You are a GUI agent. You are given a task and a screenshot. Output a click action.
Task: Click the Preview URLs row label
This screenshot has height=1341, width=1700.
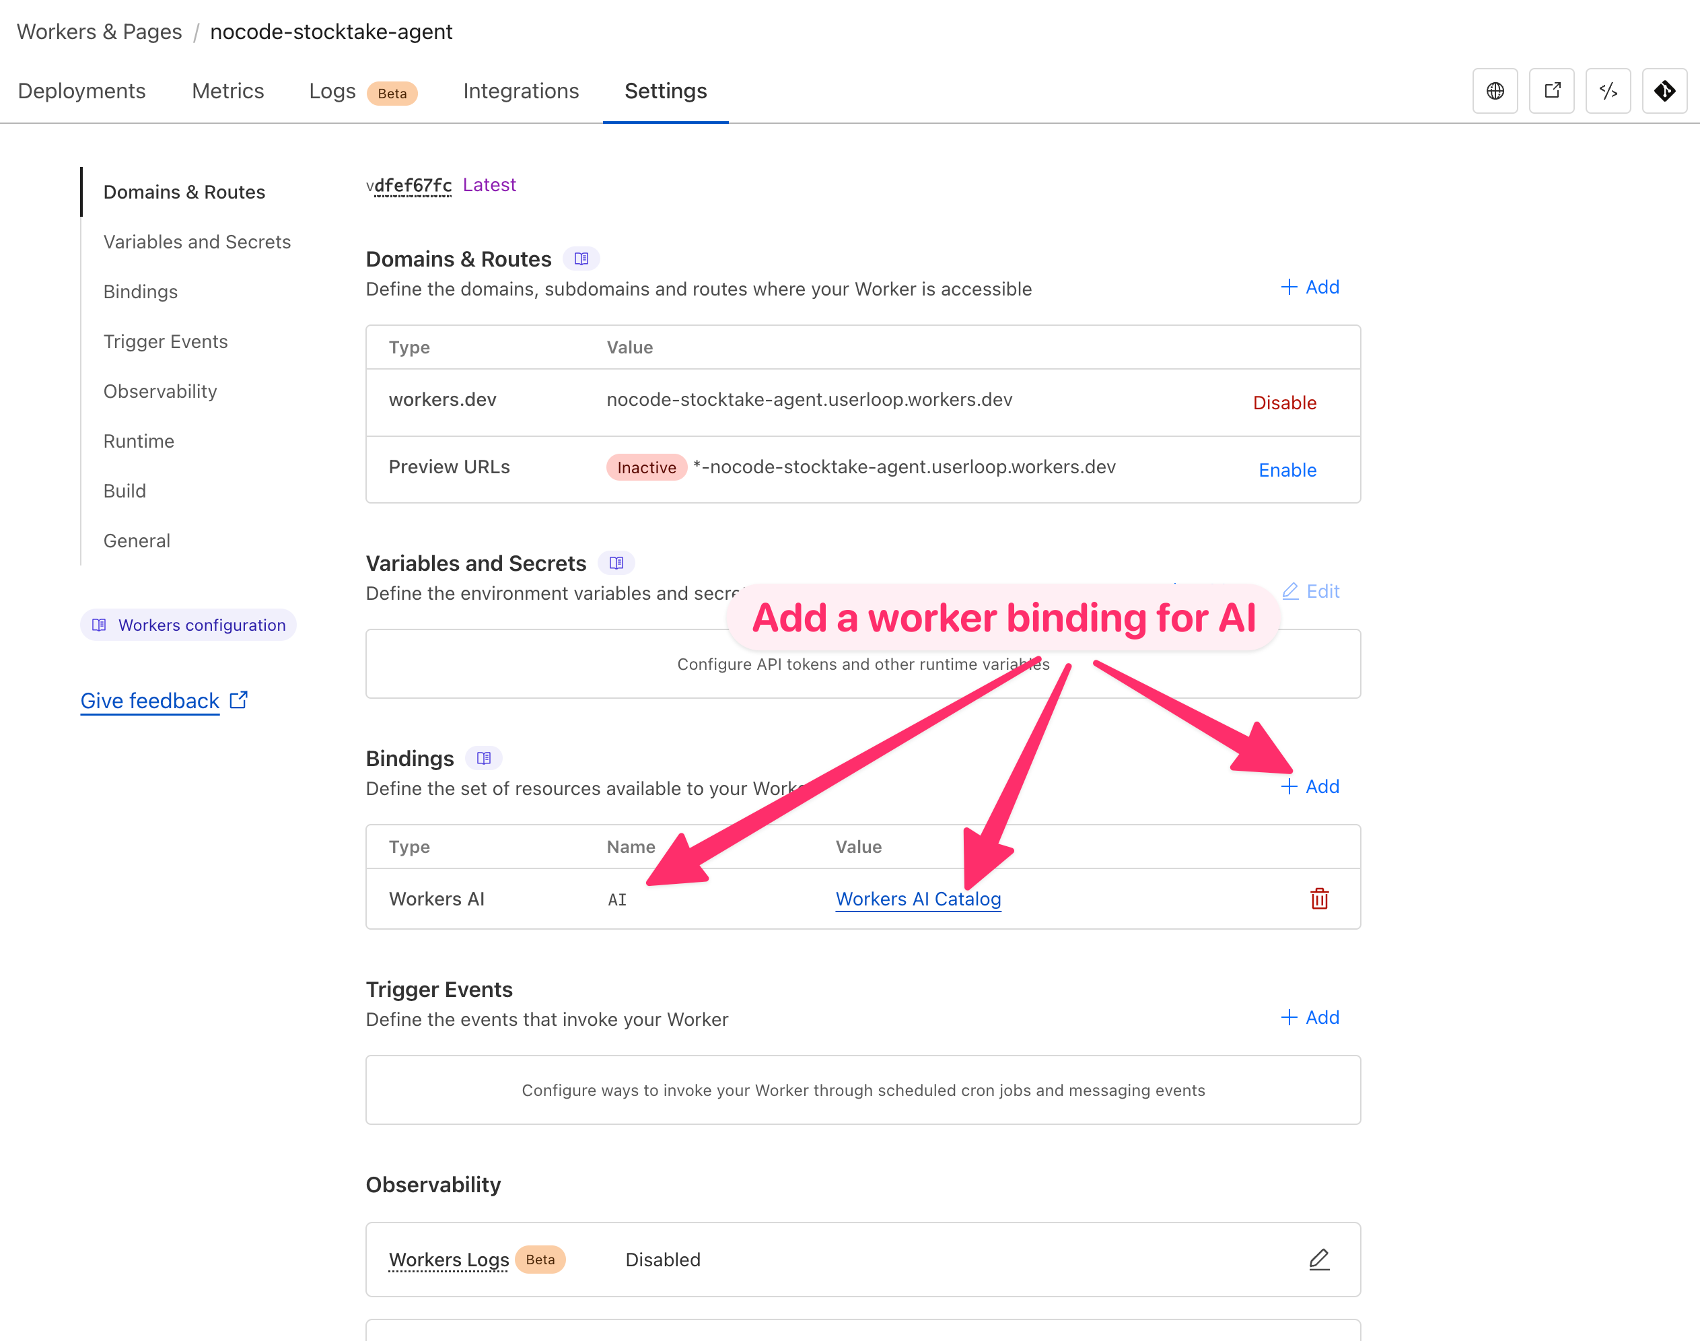point(449,467)
